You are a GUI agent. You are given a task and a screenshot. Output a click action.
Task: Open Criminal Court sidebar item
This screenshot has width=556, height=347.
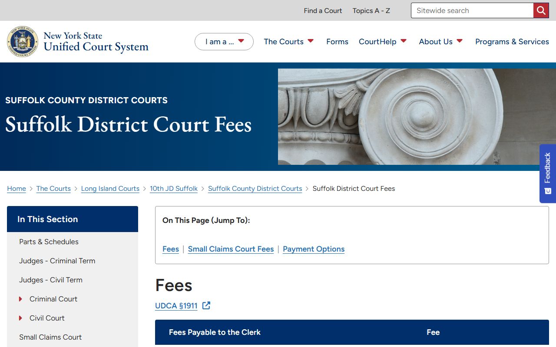coord(53,299)
